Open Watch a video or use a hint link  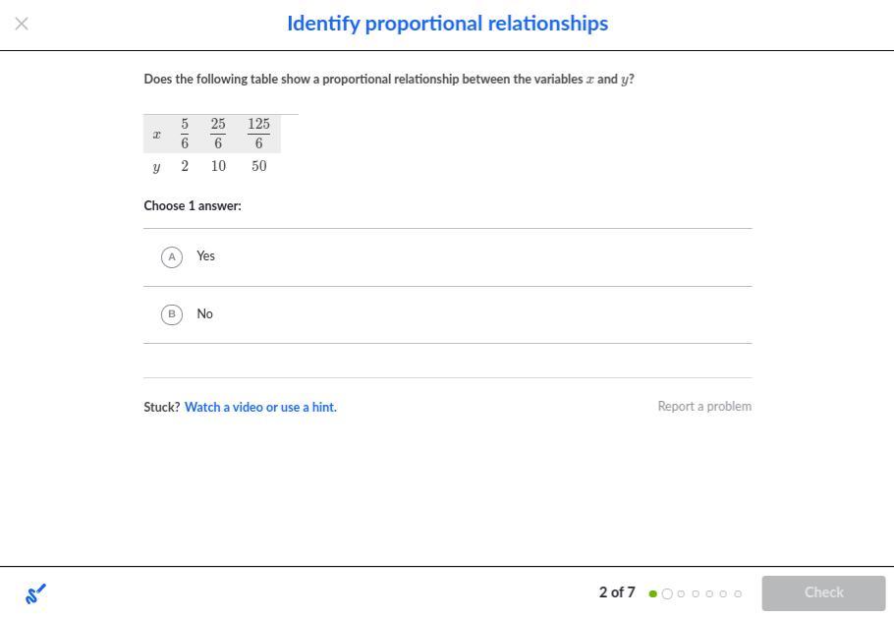[260, 407]
